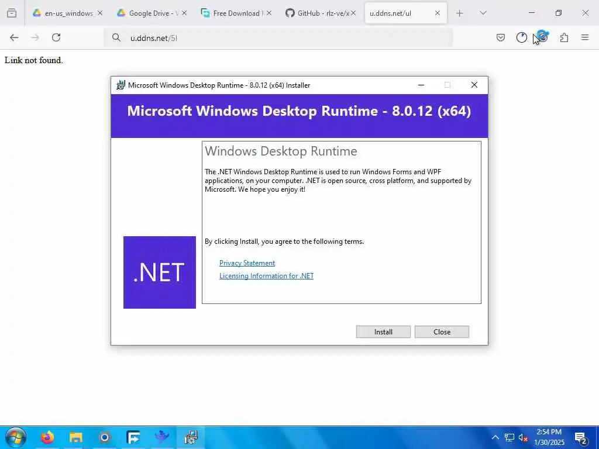Go back to the previous page
This screenshot has height=449, width=599.
point(14,37)
